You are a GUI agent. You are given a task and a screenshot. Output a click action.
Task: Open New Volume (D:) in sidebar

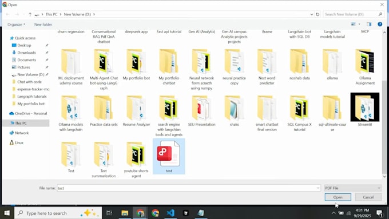pos(30,74)
